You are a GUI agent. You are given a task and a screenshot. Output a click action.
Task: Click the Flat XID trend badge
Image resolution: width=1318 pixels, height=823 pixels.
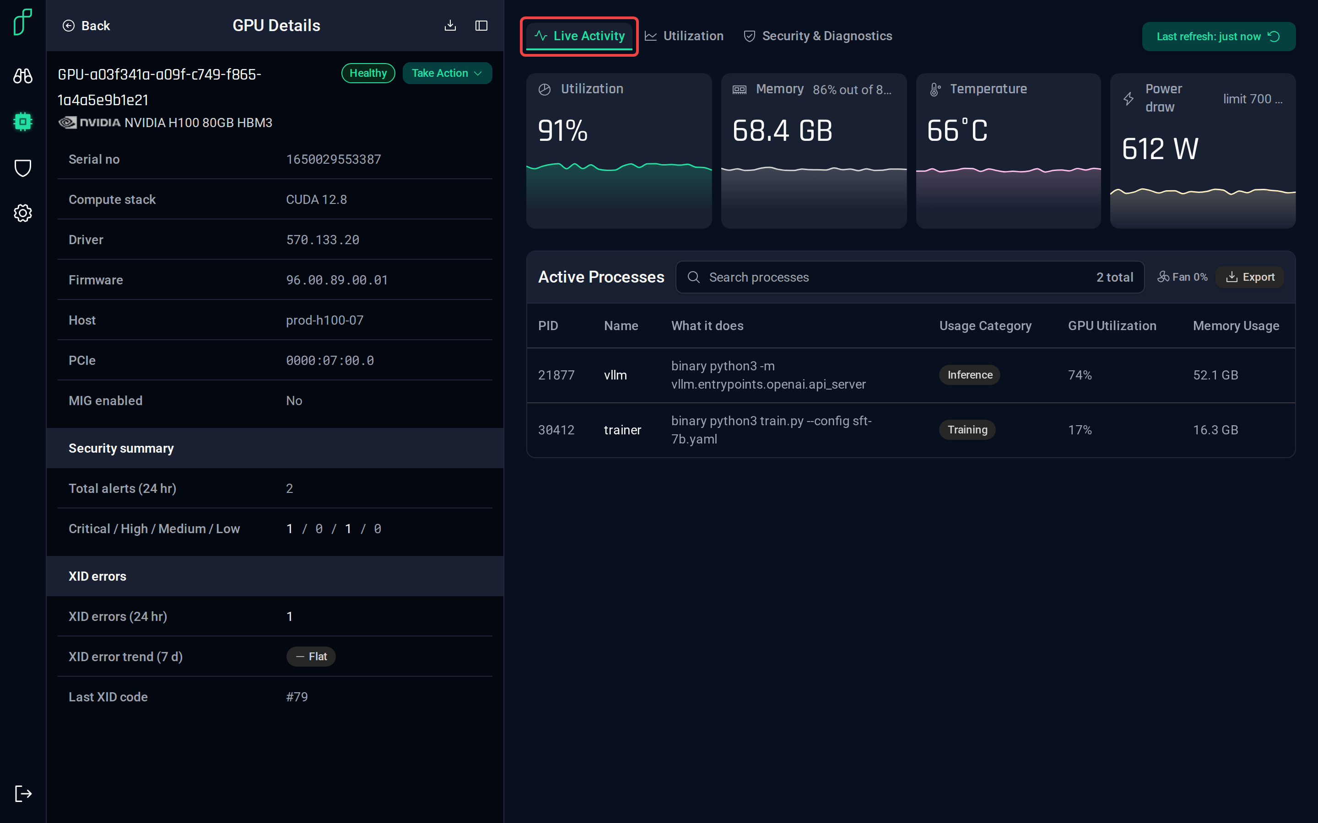tap(311, 657)
